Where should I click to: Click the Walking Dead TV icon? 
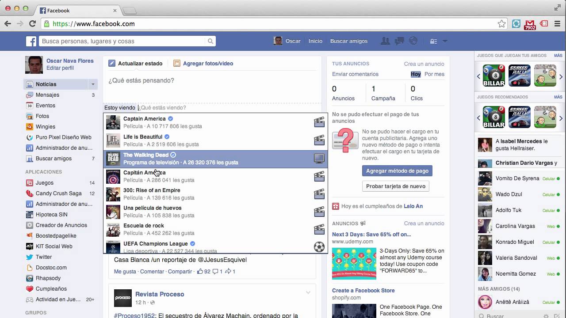tap(319, 159)
